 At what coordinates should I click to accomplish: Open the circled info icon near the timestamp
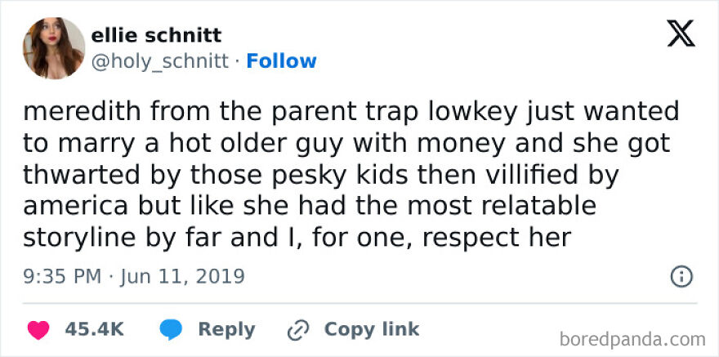coord(681,276)
